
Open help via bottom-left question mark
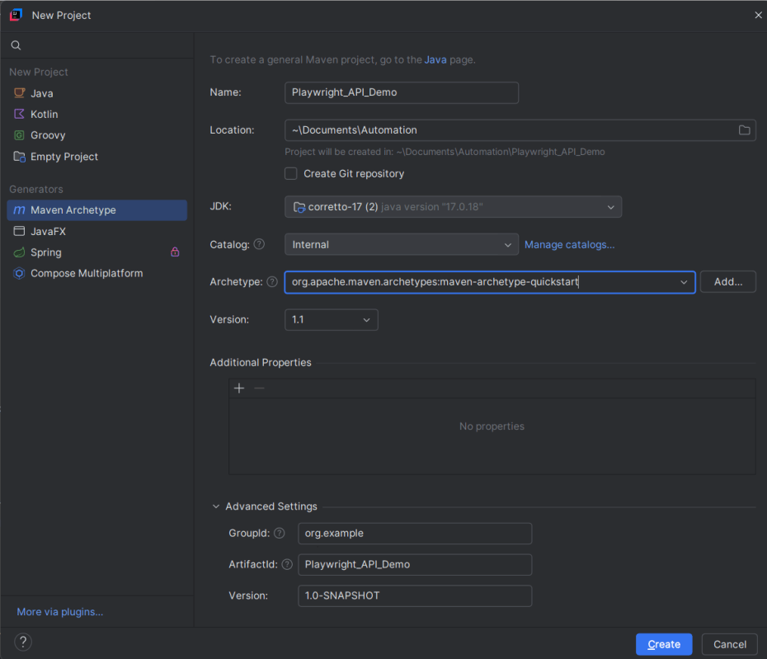23,643
